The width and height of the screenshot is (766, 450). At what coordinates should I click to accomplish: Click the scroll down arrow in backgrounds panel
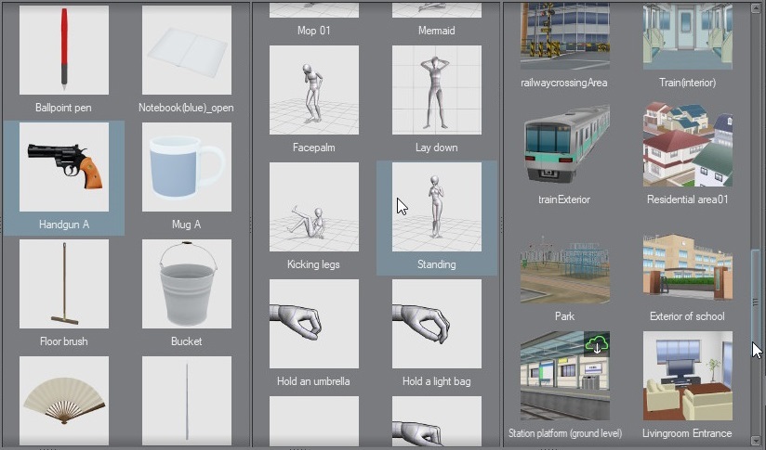755,440
